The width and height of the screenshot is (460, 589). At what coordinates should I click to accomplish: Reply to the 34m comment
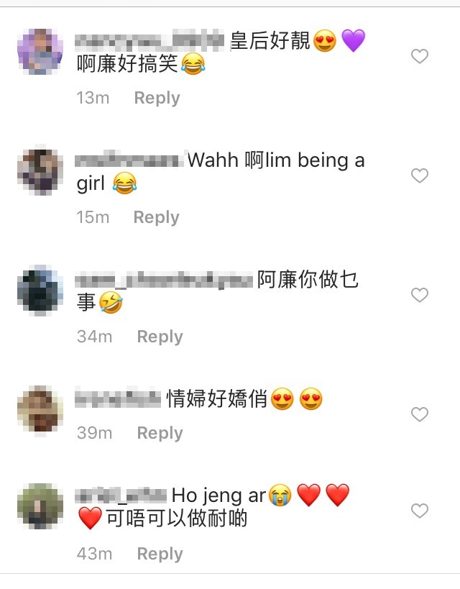tap(160, 337)
